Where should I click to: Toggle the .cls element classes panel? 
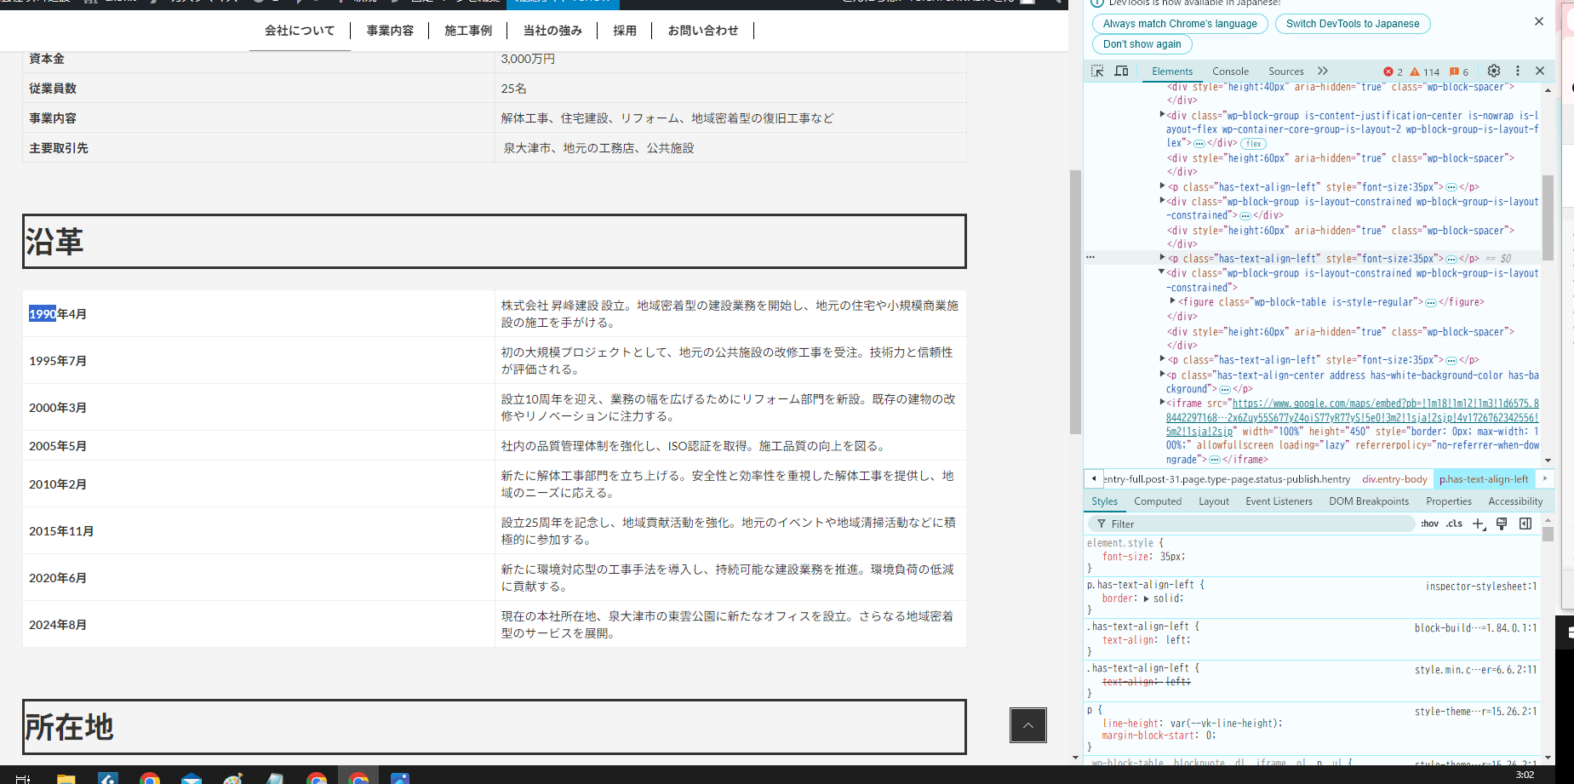click(x=1455, y=524)
